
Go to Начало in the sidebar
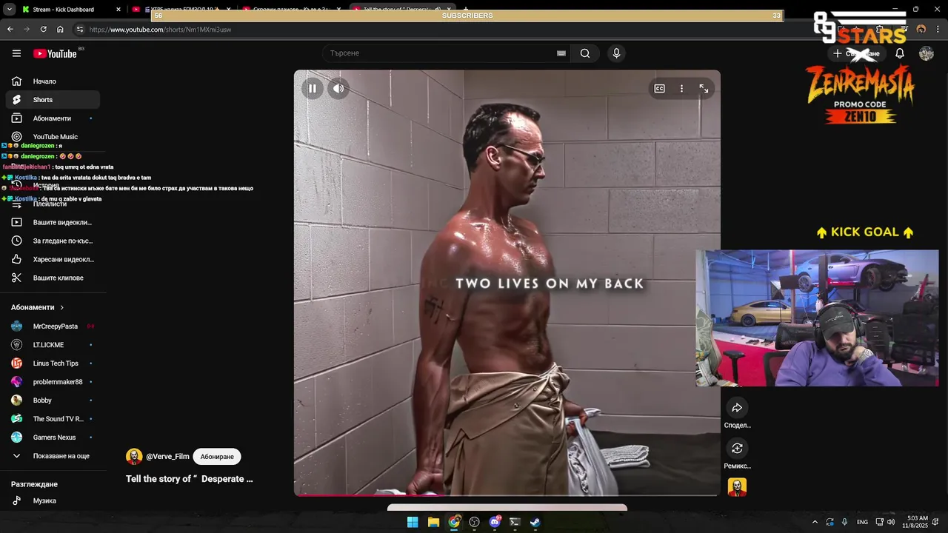tap(52, 81)
